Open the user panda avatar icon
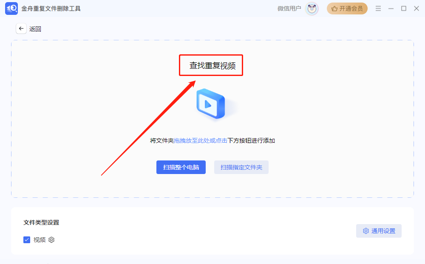 [312, 8]
